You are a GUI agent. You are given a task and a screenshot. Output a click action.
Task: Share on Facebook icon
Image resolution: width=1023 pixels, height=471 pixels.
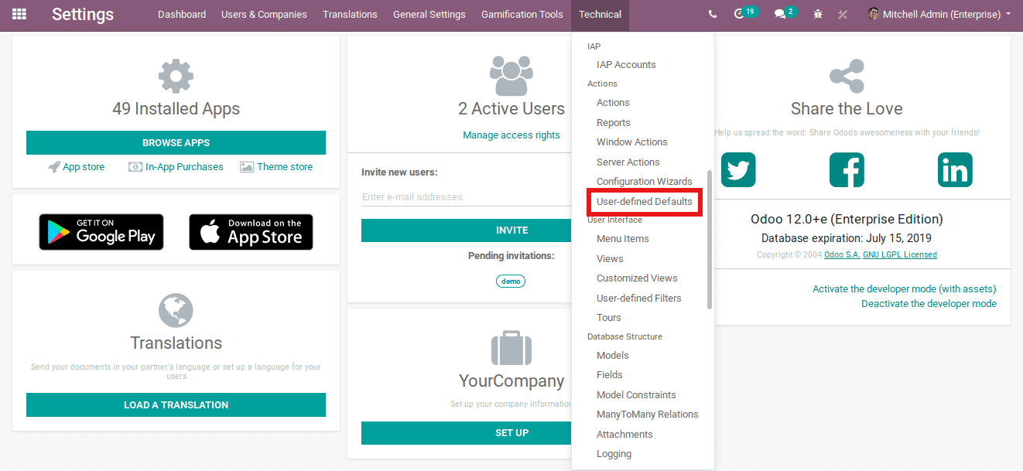[847, 169]
